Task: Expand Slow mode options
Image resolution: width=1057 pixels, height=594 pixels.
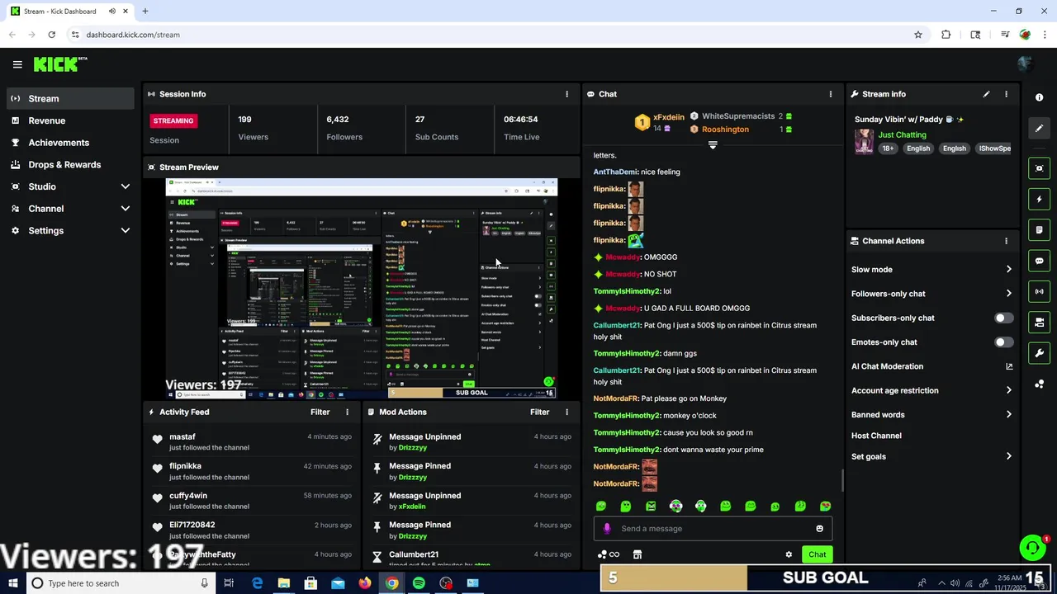Action: tap(1008, 269)
